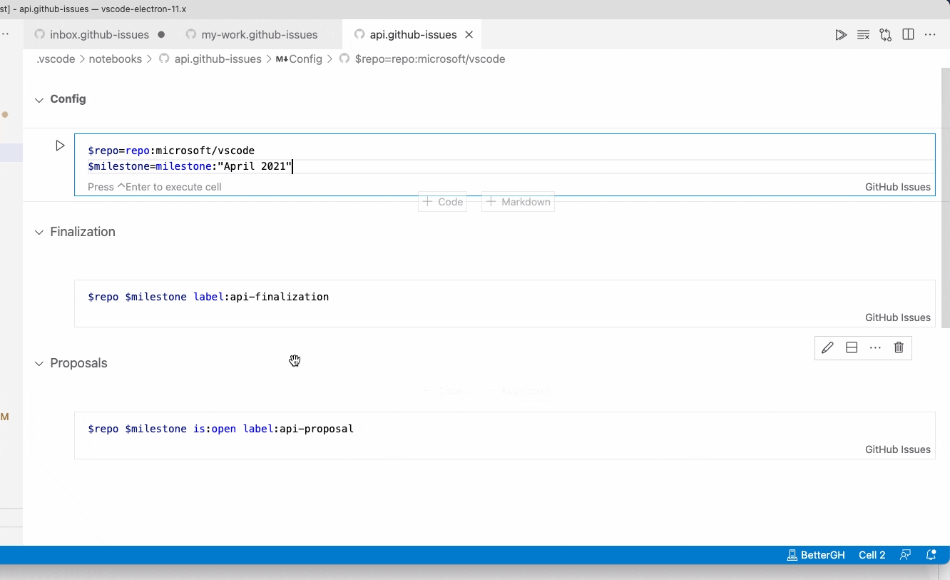Click the notebook vertical scrollbar

coord(946,198)
